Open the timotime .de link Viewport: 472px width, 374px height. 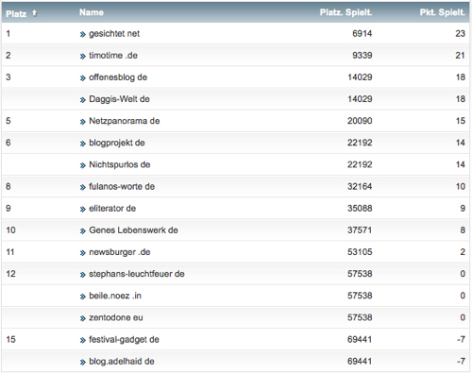113,56
